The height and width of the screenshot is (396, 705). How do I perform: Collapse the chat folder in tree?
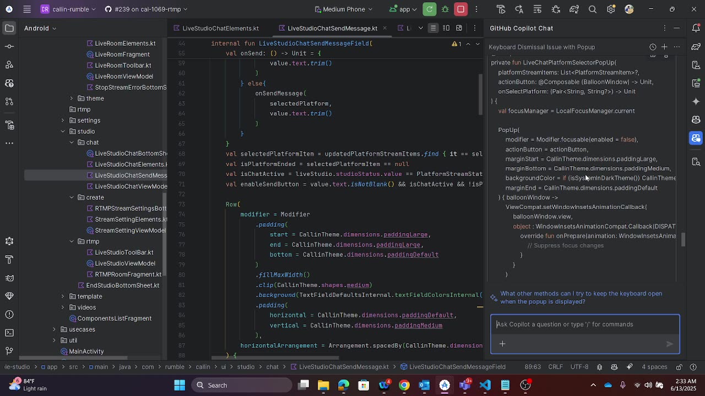pyautogui.click(x=72, y=142)
